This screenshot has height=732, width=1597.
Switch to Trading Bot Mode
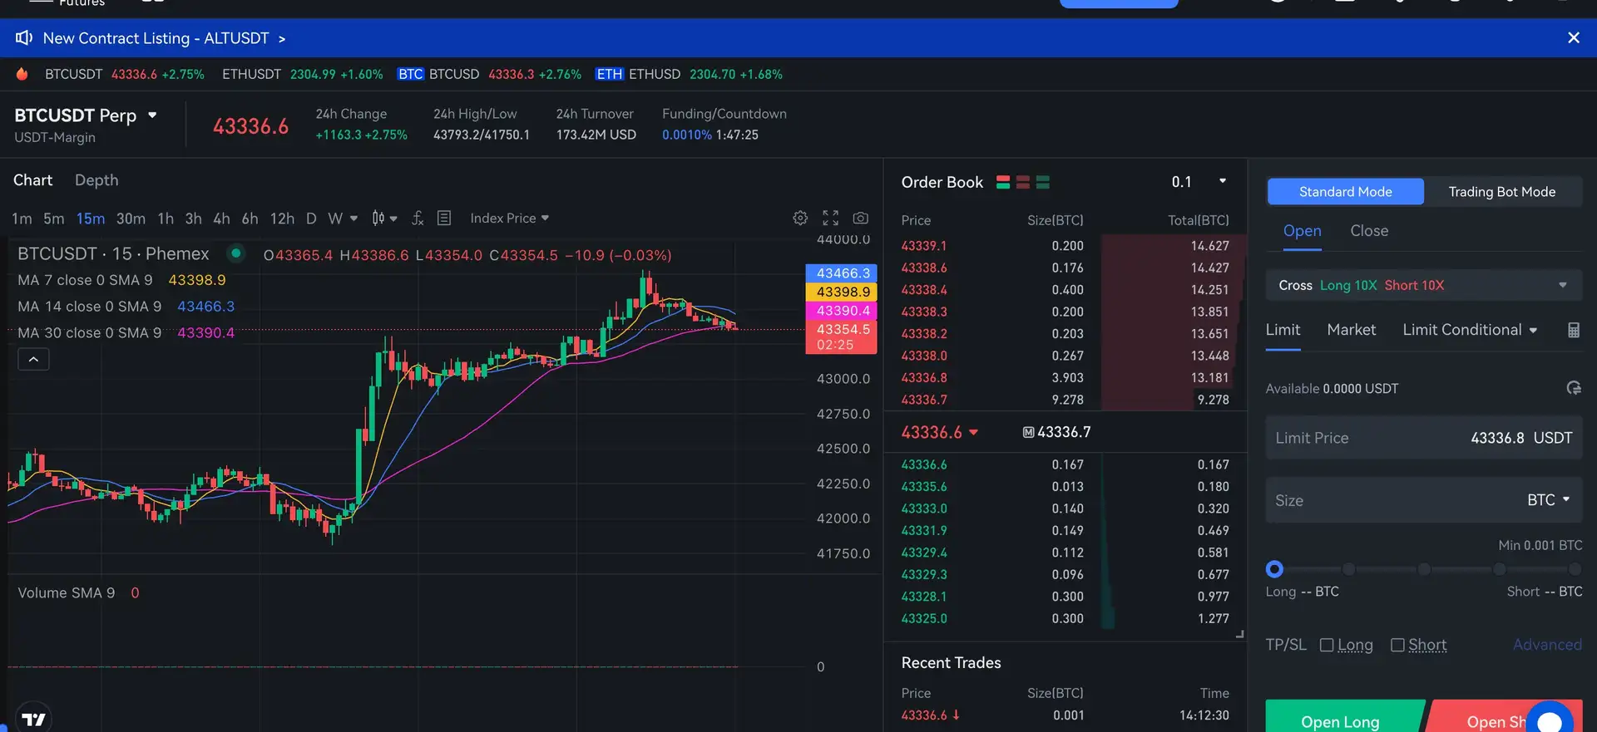[1501, 192]
